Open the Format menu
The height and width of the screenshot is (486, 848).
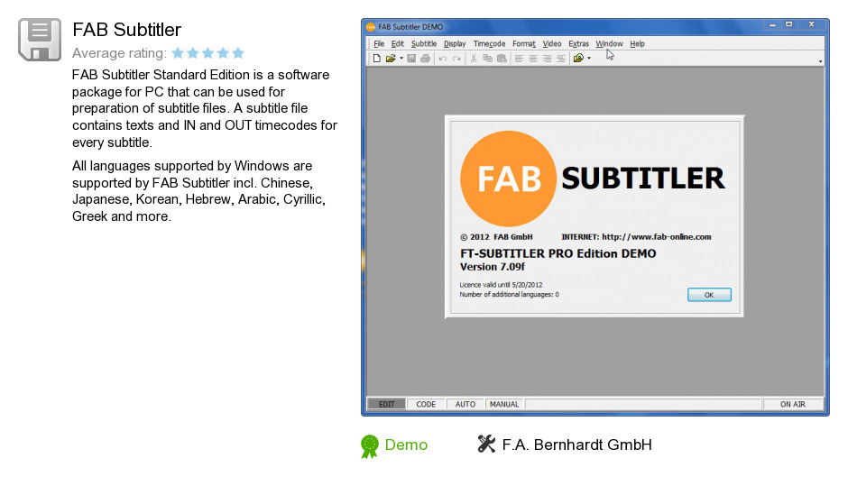point(524,44)
